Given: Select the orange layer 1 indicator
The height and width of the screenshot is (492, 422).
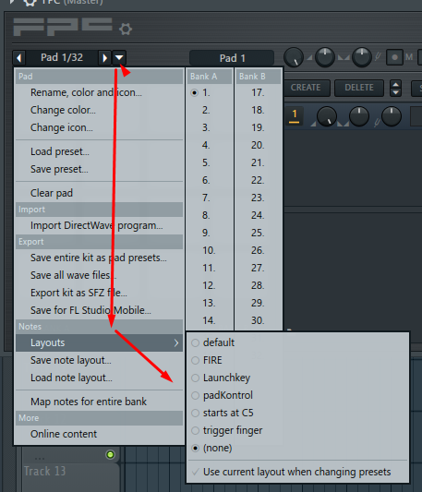Looking at the screenshot, I should pos(295,115).
